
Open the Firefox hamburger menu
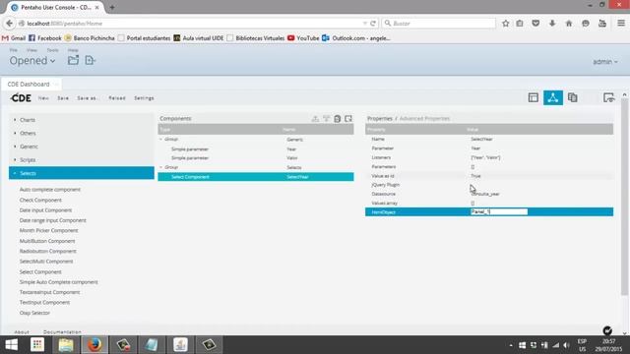click(621, 24)
